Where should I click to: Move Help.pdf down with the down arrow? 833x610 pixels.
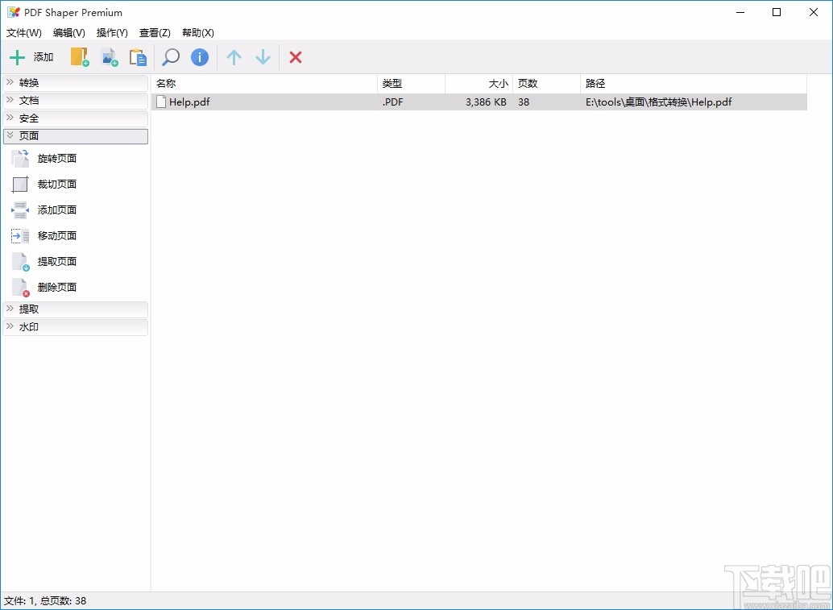263,56
